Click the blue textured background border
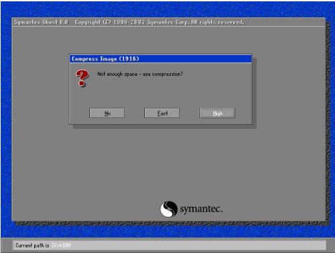Image resolution: width=335 pixels, height=253 pixels. (168, 9)
